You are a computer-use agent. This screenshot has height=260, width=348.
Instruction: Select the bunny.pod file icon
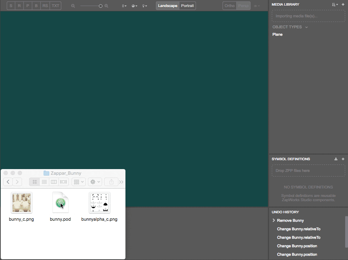pos(60,202)
